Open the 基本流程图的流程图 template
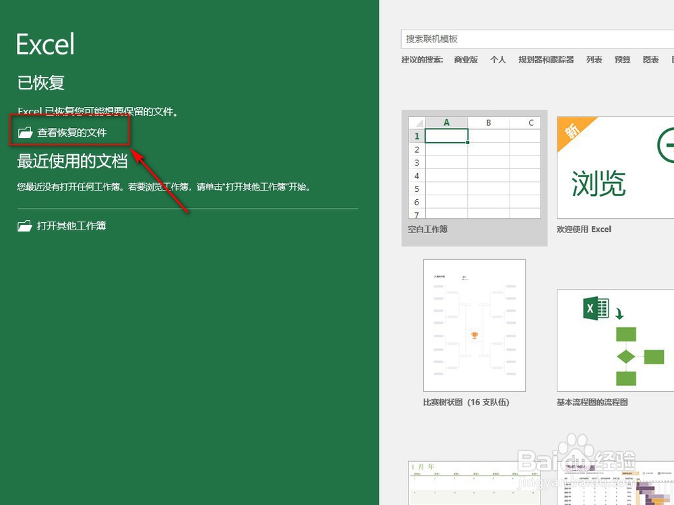 pyautogui.click(x=615, y=340)
